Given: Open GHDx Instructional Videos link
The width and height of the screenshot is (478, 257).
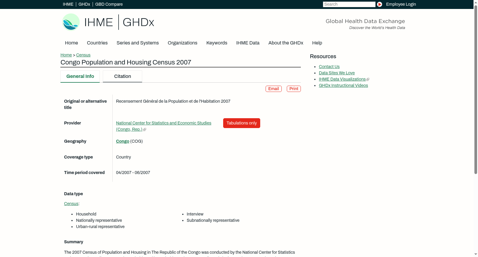Looking at the screenshot, I should coord(343,85).
